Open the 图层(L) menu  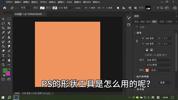(x=34, y=2)
